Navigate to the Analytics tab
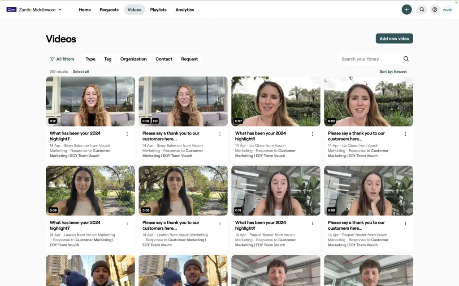 click(x=185, y=10)
